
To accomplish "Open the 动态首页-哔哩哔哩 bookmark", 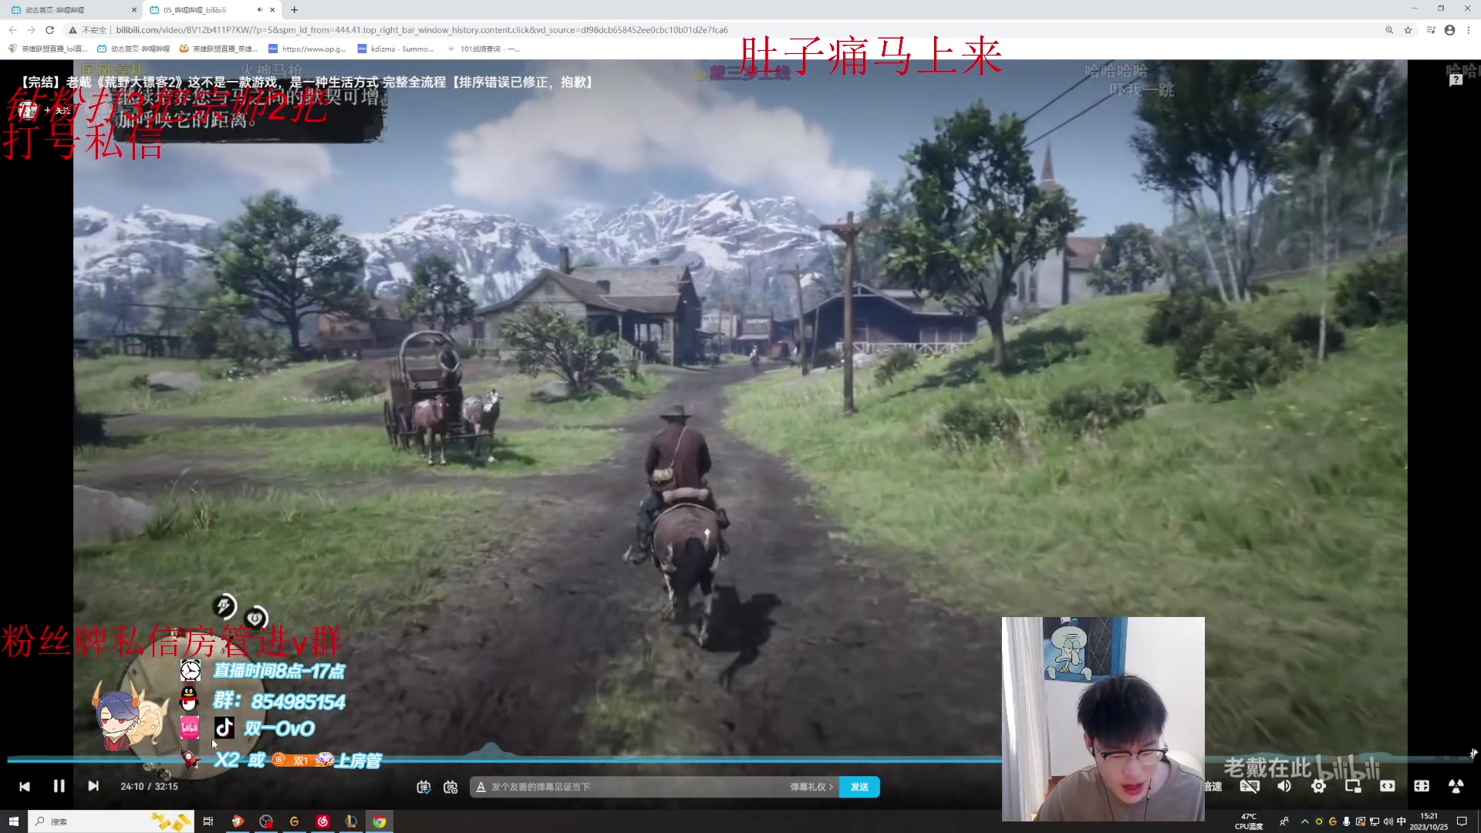I will tap(133, 49).
